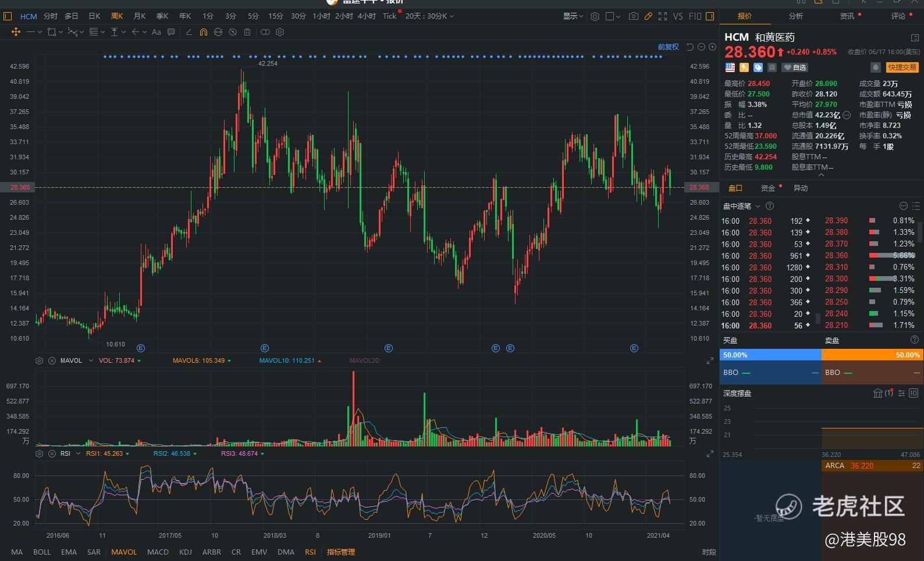This screenshot has width=924, height=561.
Task: Click the blue tag icon under price
Action: point(758,67)
